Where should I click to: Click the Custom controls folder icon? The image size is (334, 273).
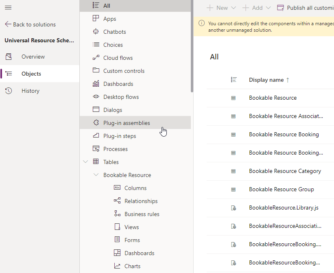click(x=96, y=70)
